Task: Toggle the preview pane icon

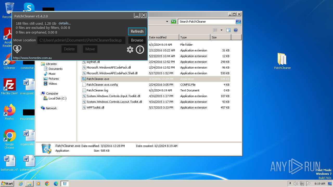Action: tap(228, 30)
